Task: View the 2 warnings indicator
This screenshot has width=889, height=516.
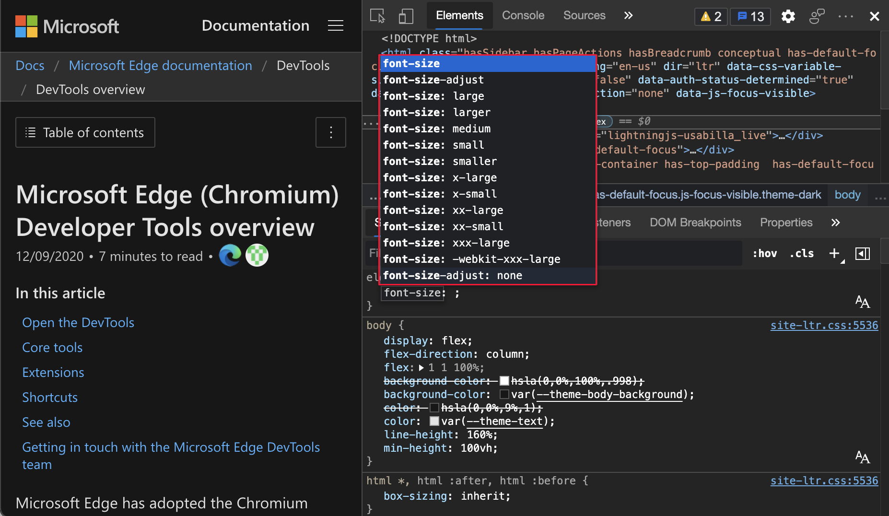Action: pyautogui.click(x=711, y=16)
